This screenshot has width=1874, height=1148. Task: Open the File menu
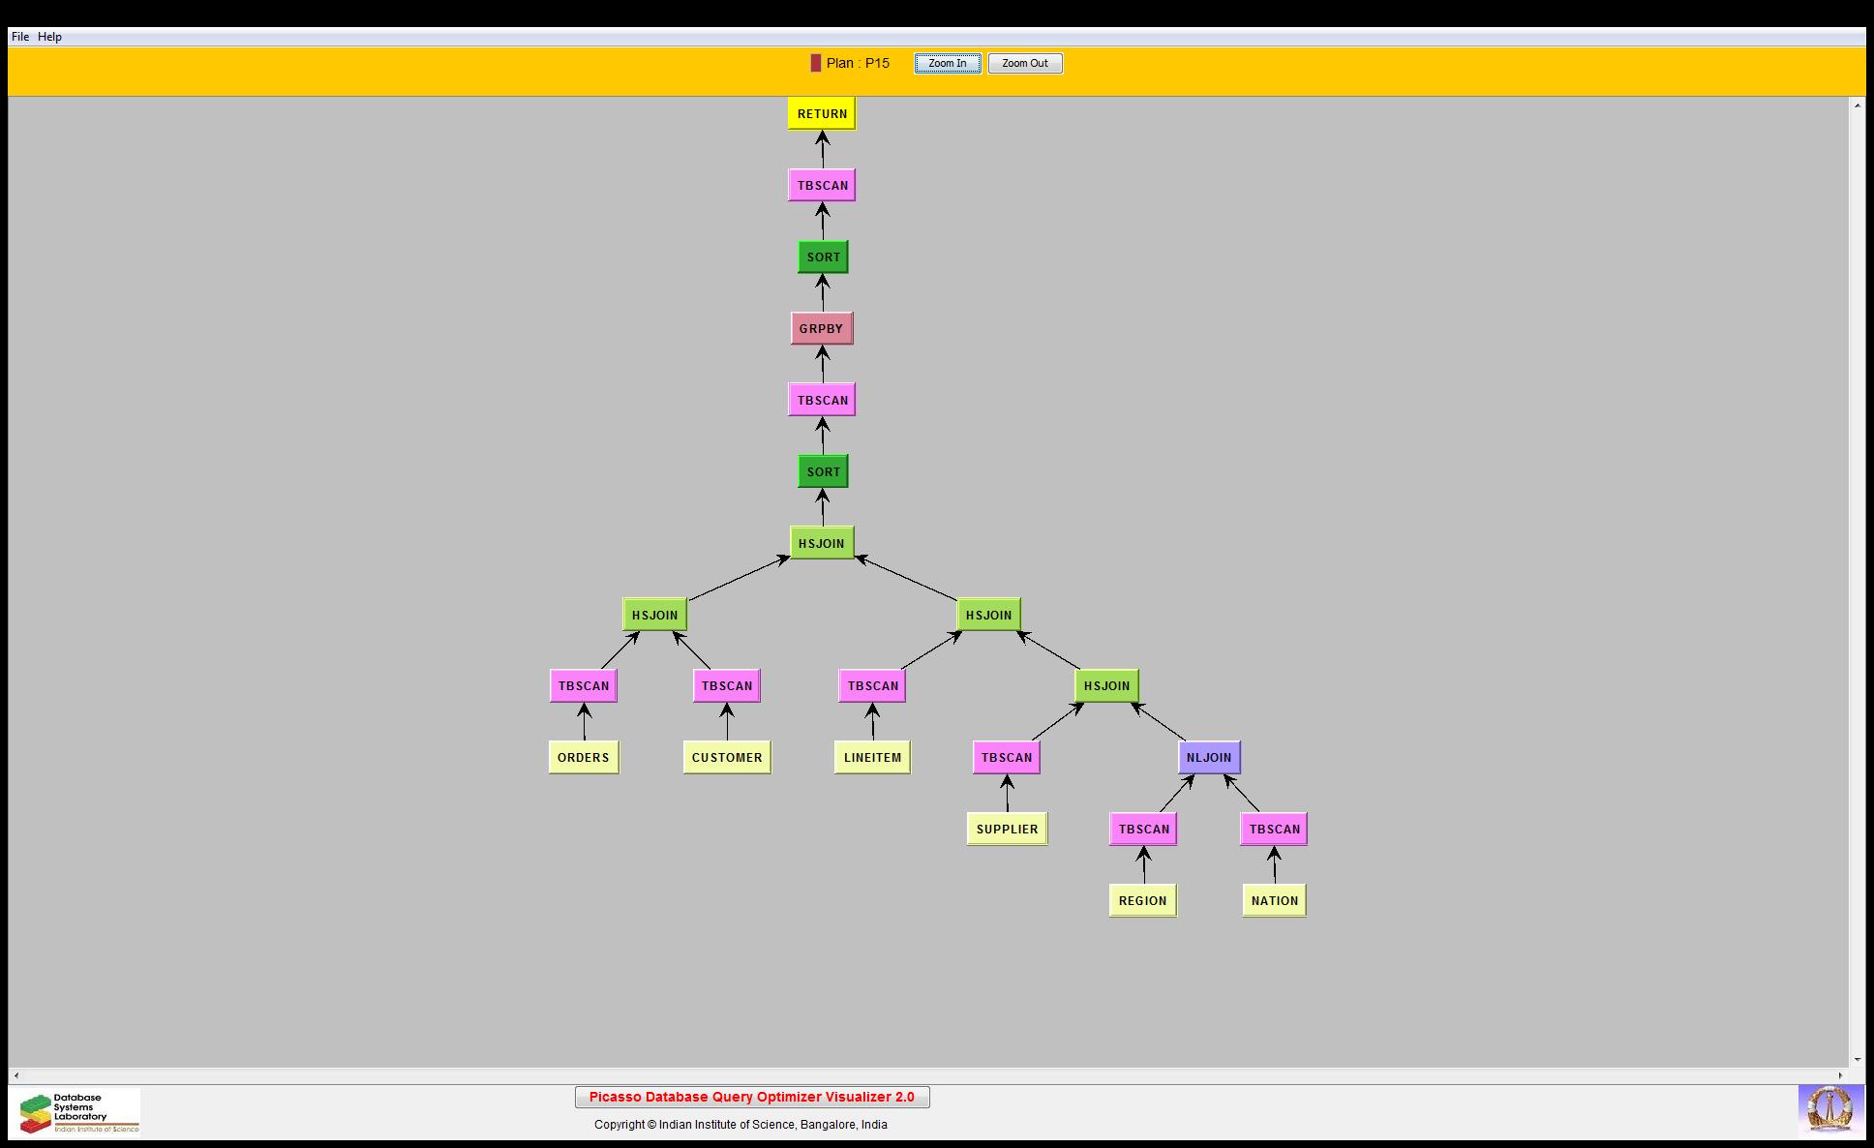pos(20,37)
